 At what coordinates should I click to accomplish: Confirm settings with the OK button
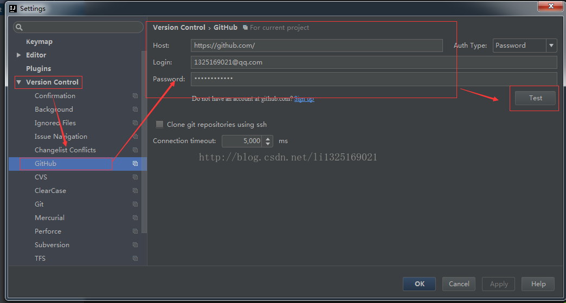point(420,284)
